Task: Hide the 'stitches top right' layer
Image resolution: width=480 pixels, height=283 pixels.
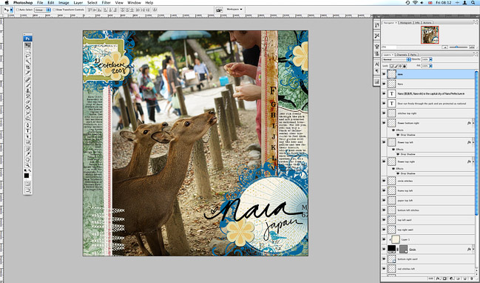Action: (384, 113)
